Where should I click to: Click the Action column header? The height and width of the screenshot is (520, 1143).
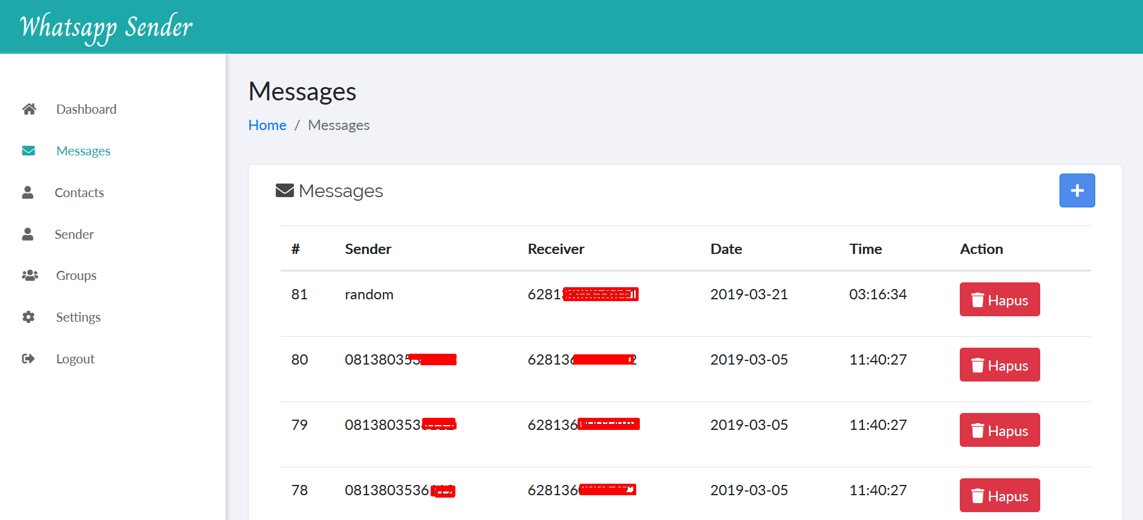pyautogui.click(x=981, y=249)
